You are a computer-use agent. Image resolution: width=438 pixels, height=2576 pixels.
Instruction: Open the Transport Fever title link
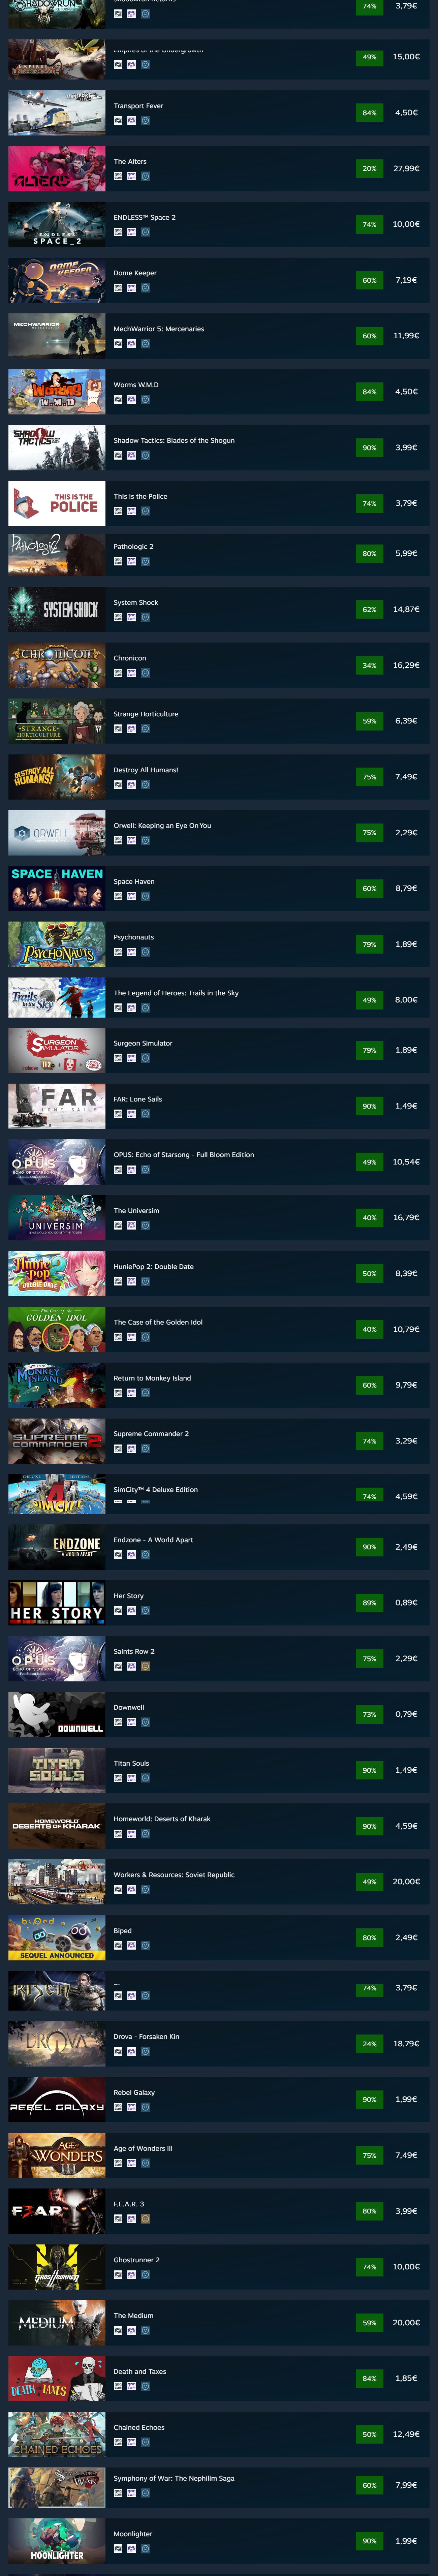pyautogui.click(x=138, y=106)
